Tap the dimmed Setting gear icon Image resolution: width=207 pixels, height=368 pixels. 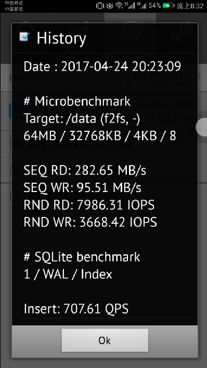point(183,33)
